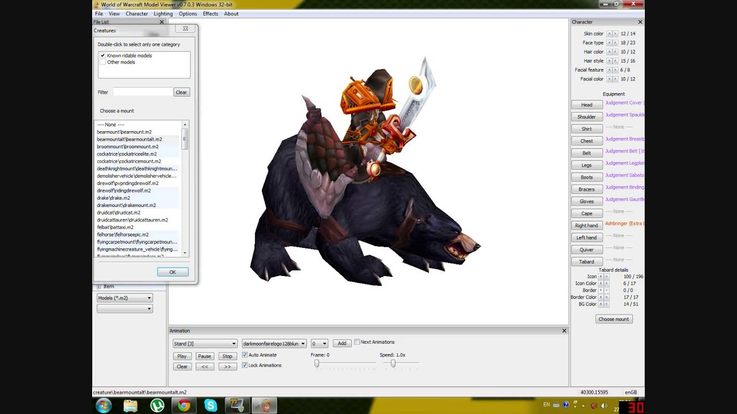Click the Head equipment button
The image size is (737, 414).
[587, 105]
